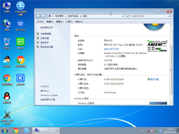
Task: Launch 极速浏览器 from the desktop
Action: [x=20, y=61]
